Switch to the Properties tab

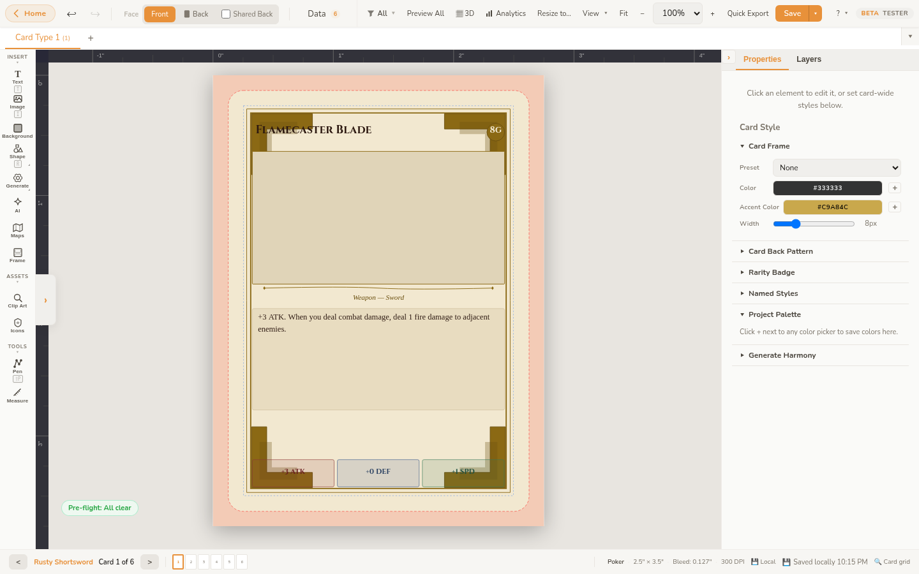point(762,59)
